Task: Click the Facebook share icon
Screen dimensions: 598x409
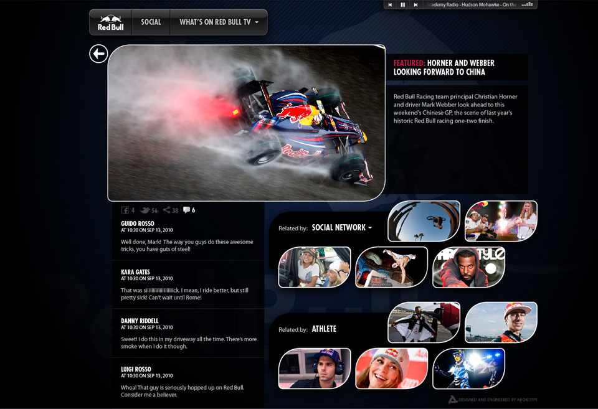Action: (125, 210)
